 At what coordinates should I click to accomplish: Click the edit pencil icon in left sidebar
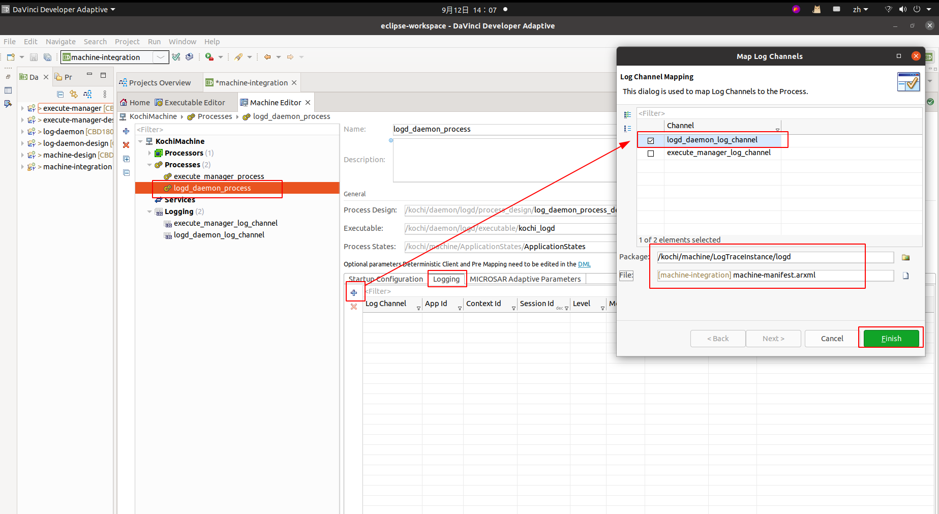pos(8,104)
